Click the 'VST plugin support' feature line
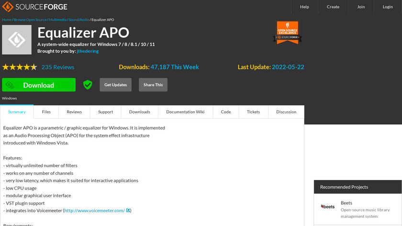This screenshot has height=226, width=402. point(24,203)
